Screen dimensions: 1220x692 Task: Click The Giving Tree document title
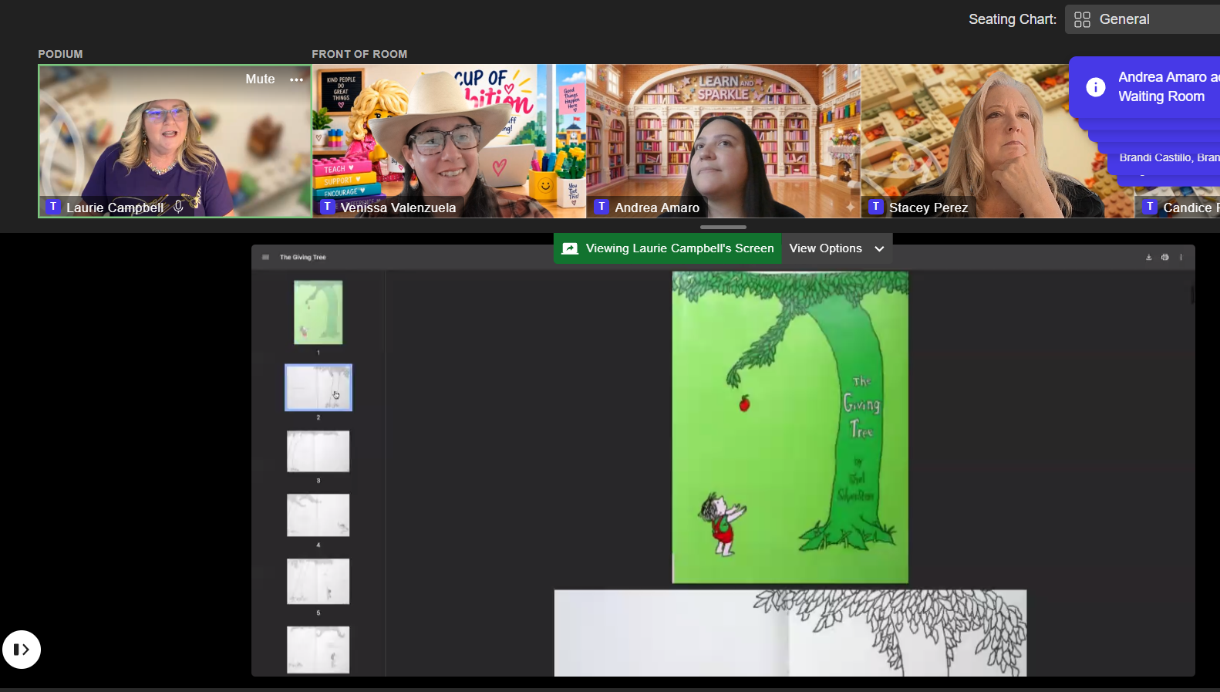coord(303,258)
